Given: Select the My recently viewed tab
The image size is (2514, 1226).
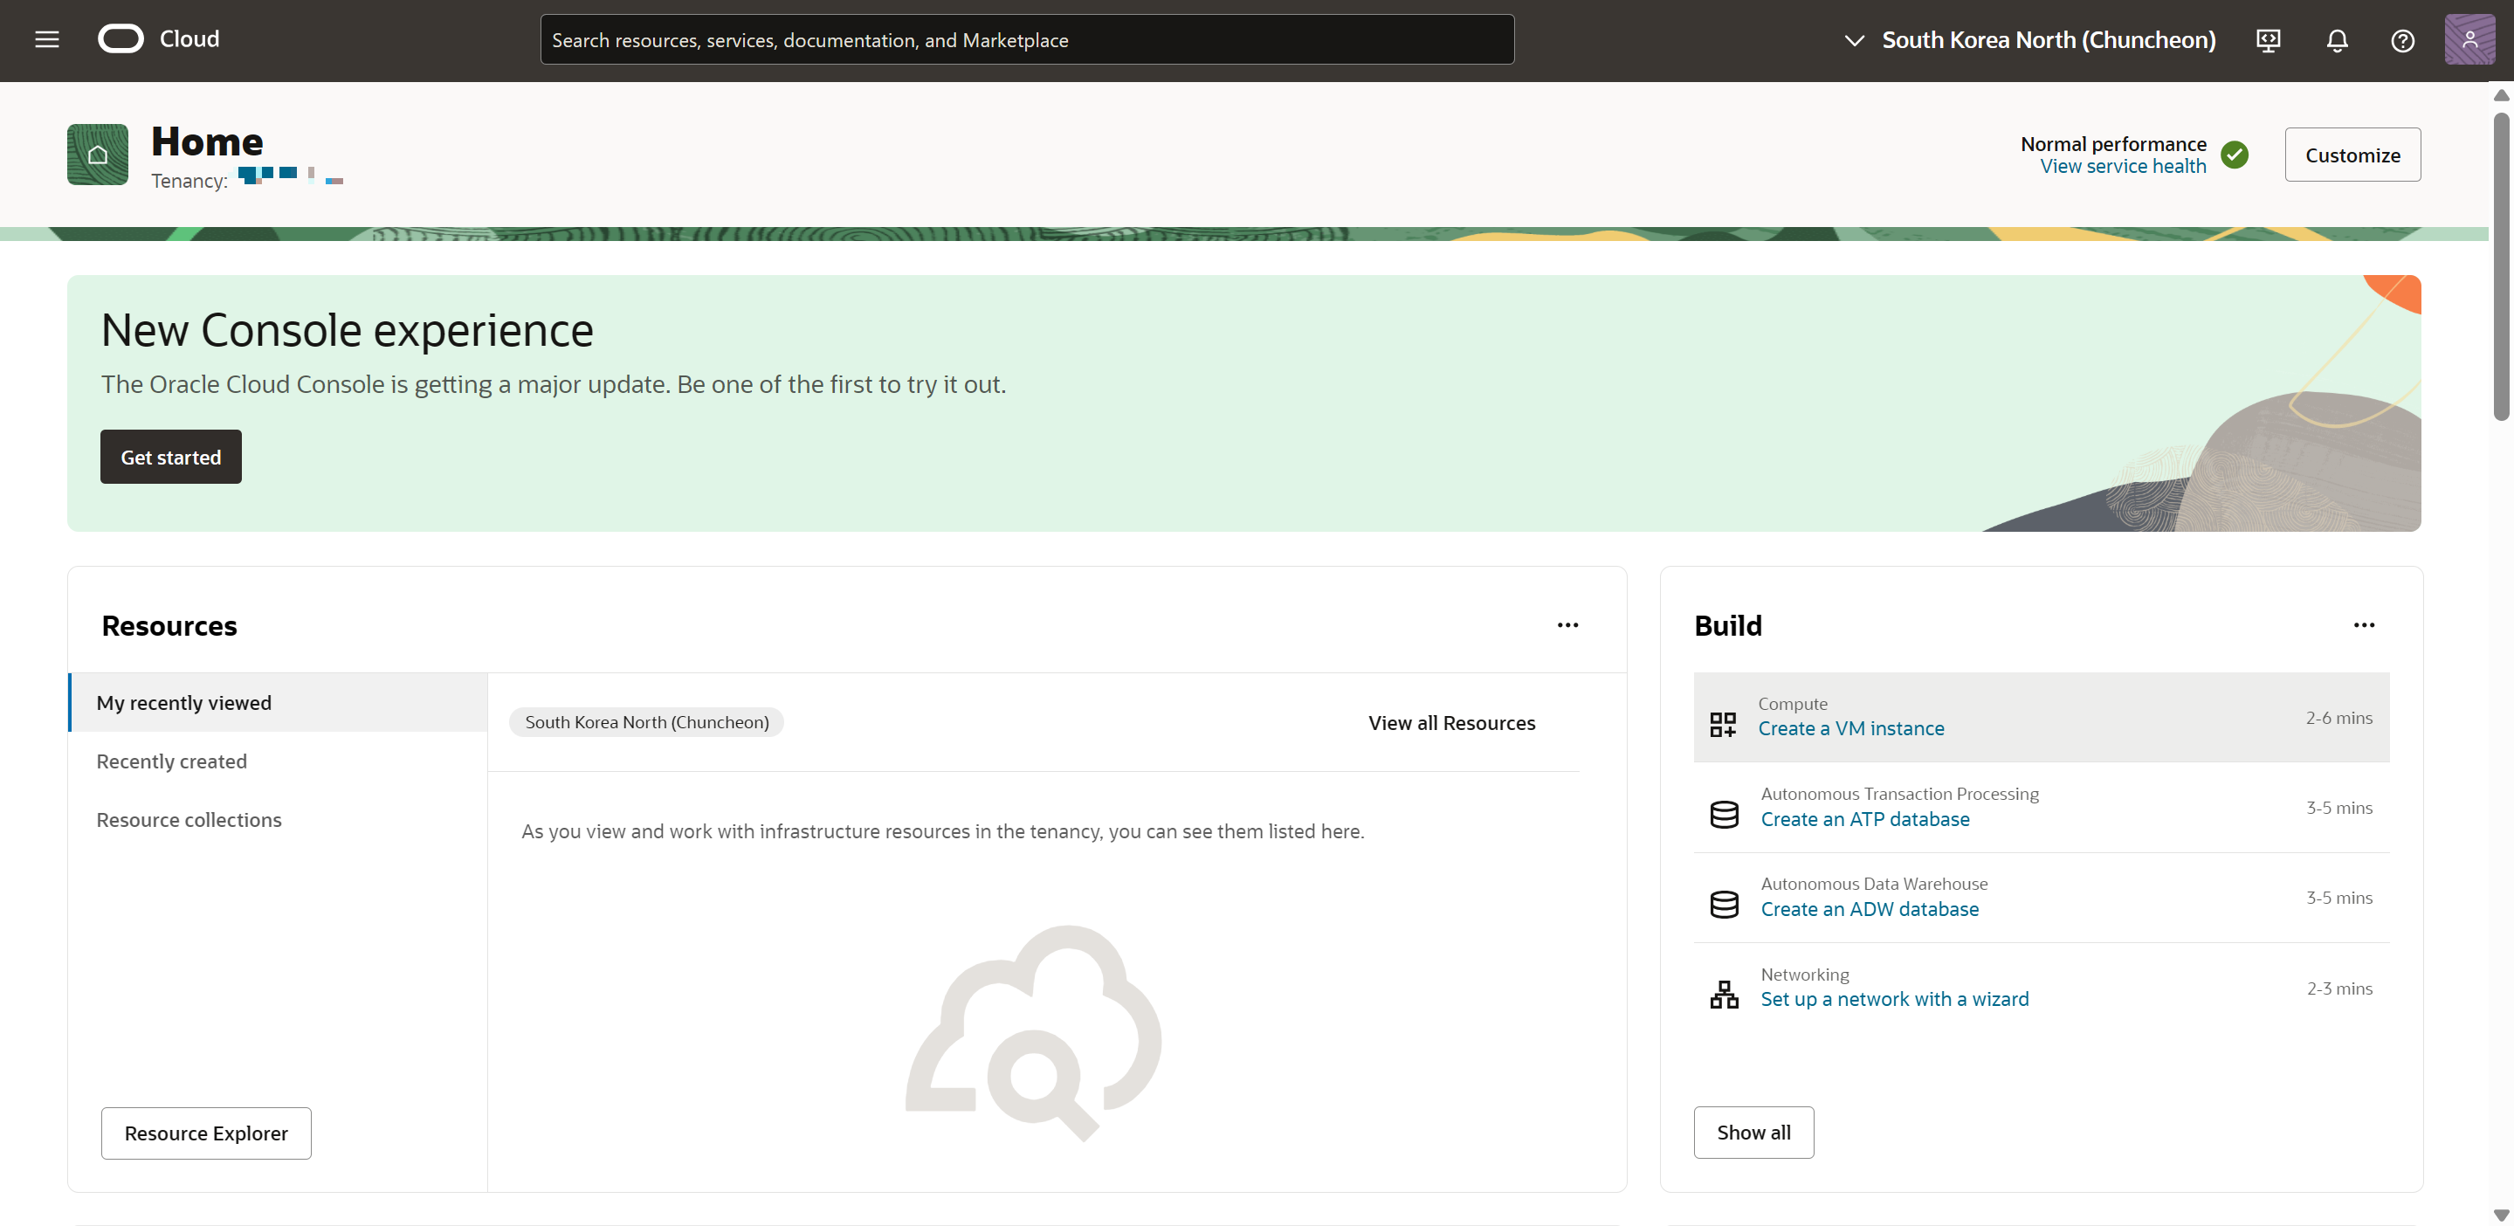Looking at the screenshot, I should (183, 702).
